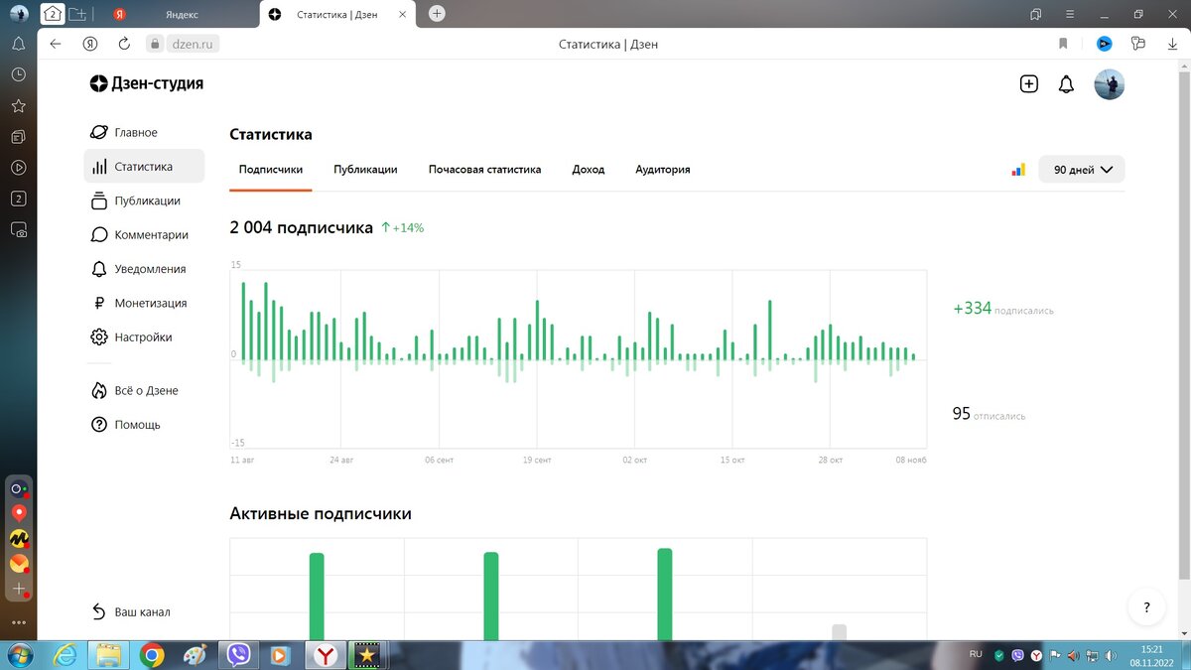Open the profile avatar in Dzen header

click(x=1110, y=84)
